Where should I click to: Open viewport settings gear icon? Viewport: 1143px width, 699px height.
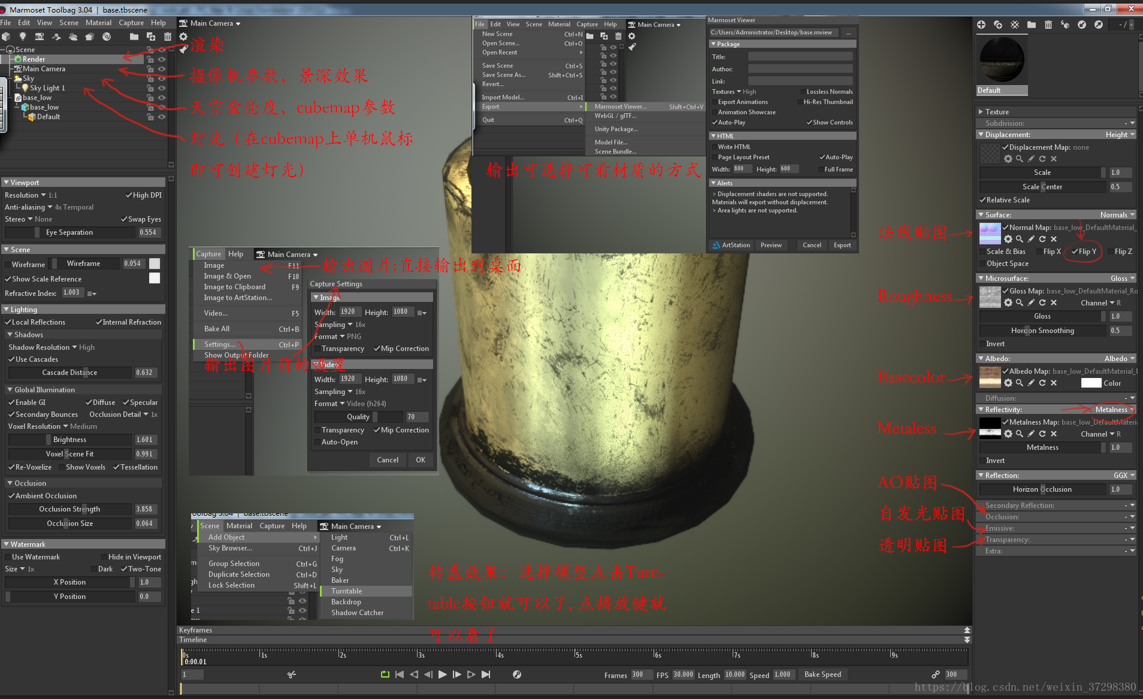coord(183,37)
